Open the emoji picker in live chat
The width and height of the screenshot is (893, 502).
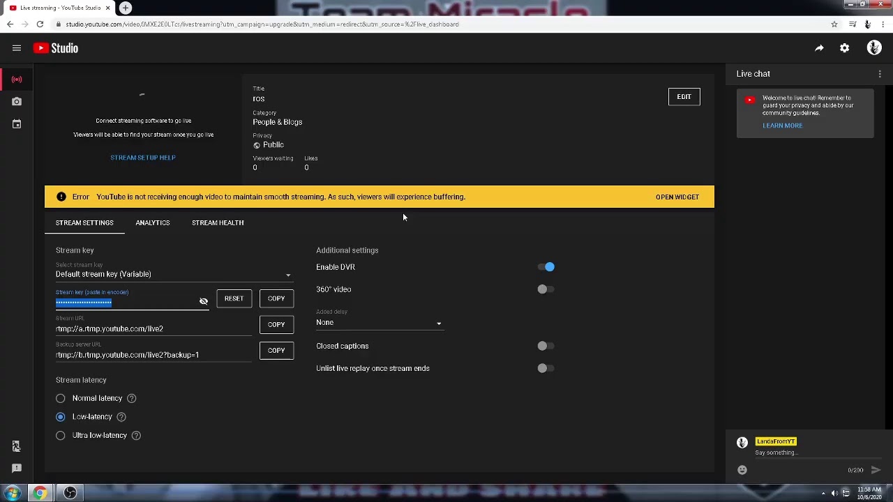click(x=742, y=470)
